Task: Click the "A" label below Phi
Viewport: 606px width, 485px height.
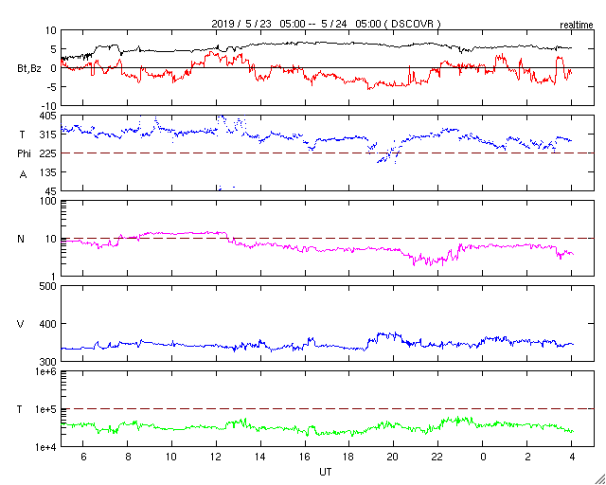Action: coord(23,175)
